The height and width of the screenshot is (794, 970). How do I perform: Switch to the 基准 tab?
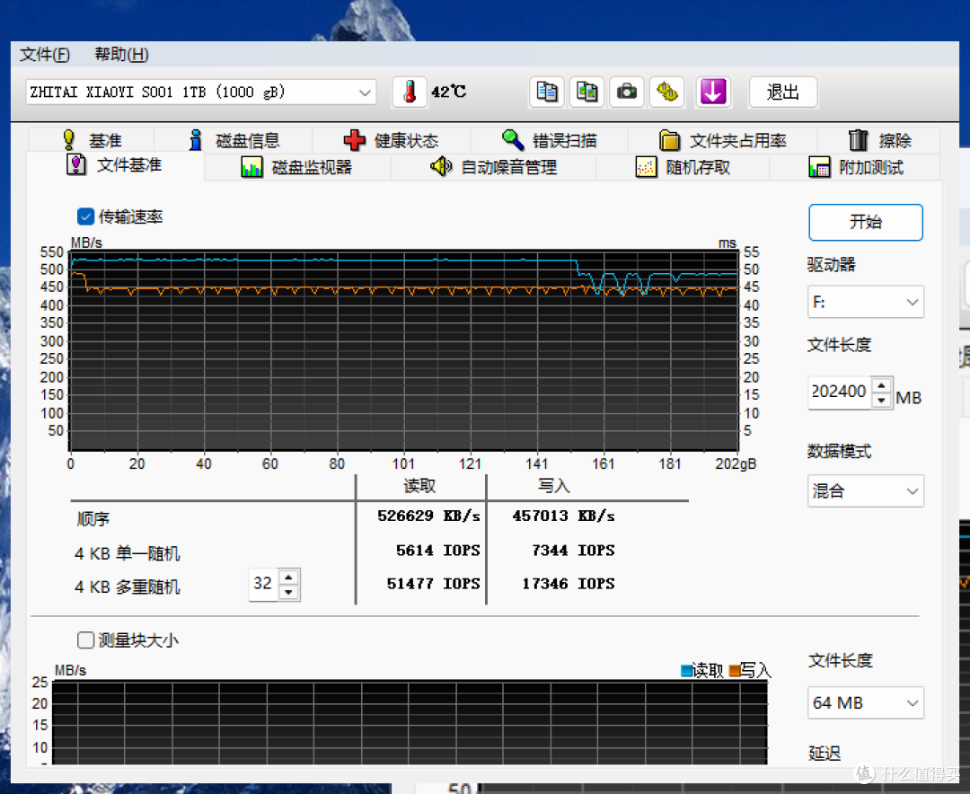point(92,140)
